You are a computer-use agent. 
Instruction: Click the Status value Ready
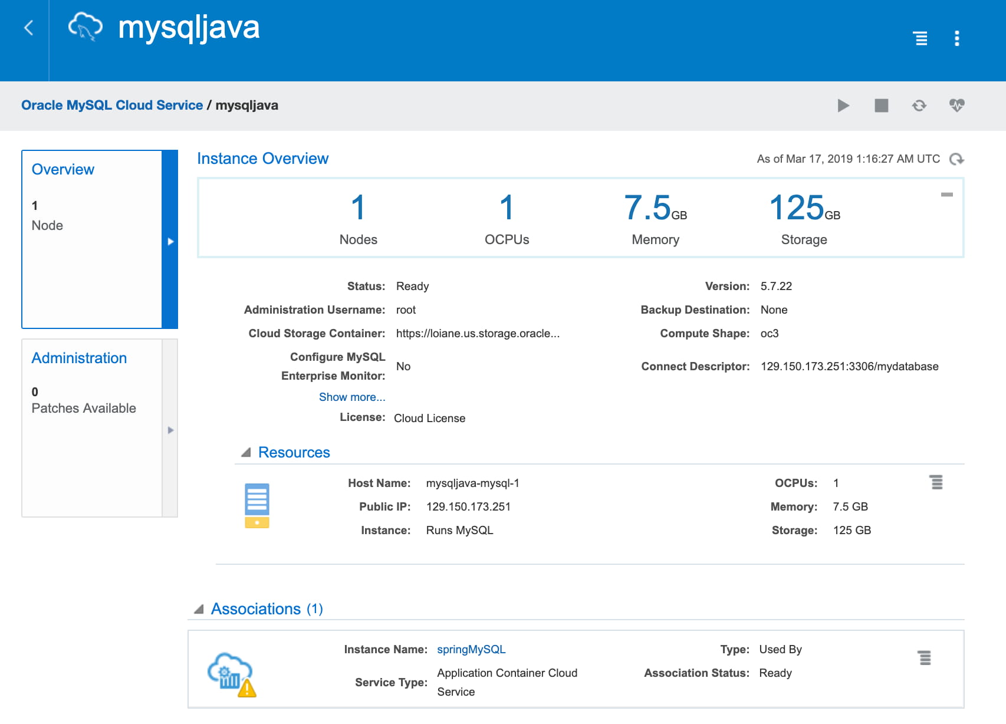pyautogui.click(x=412, y=287)
